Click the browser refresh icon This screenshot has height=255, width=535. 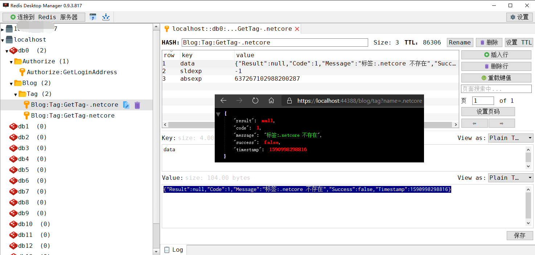click(x=255, y=101)
